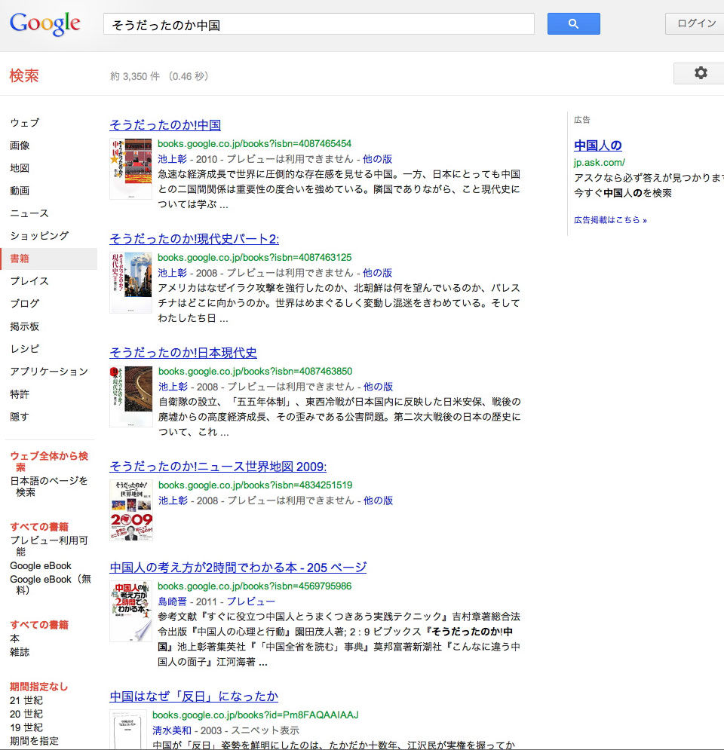Click cover thumbnail of 中国はなぜ「反日」 book

tap(127, 730)
